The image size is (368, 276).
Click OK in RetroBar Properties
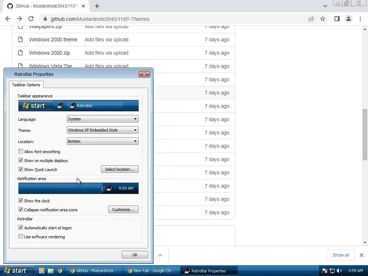pyautogui.click(x=135, y=255)
